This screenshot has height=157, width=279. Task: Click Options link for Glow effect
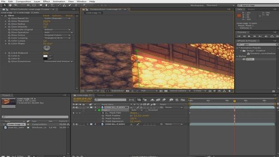(x=57, y=16)
